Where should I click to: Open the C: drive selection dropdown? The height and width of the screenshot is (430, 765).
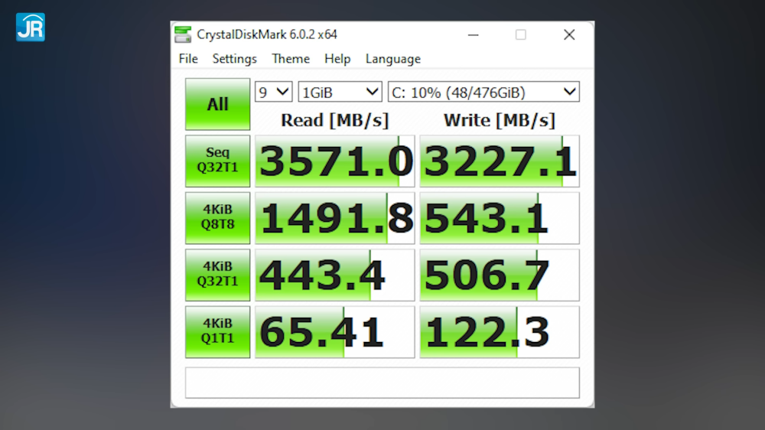coord(483,93)
